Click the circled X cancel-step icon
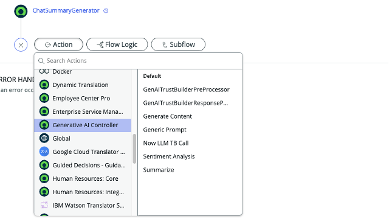The height and width of the screenshot is (224, 389). coord(21,45)
